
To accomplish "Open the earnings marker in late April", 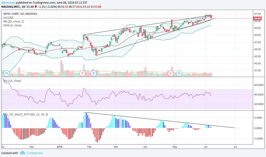I will pos(171,73).
